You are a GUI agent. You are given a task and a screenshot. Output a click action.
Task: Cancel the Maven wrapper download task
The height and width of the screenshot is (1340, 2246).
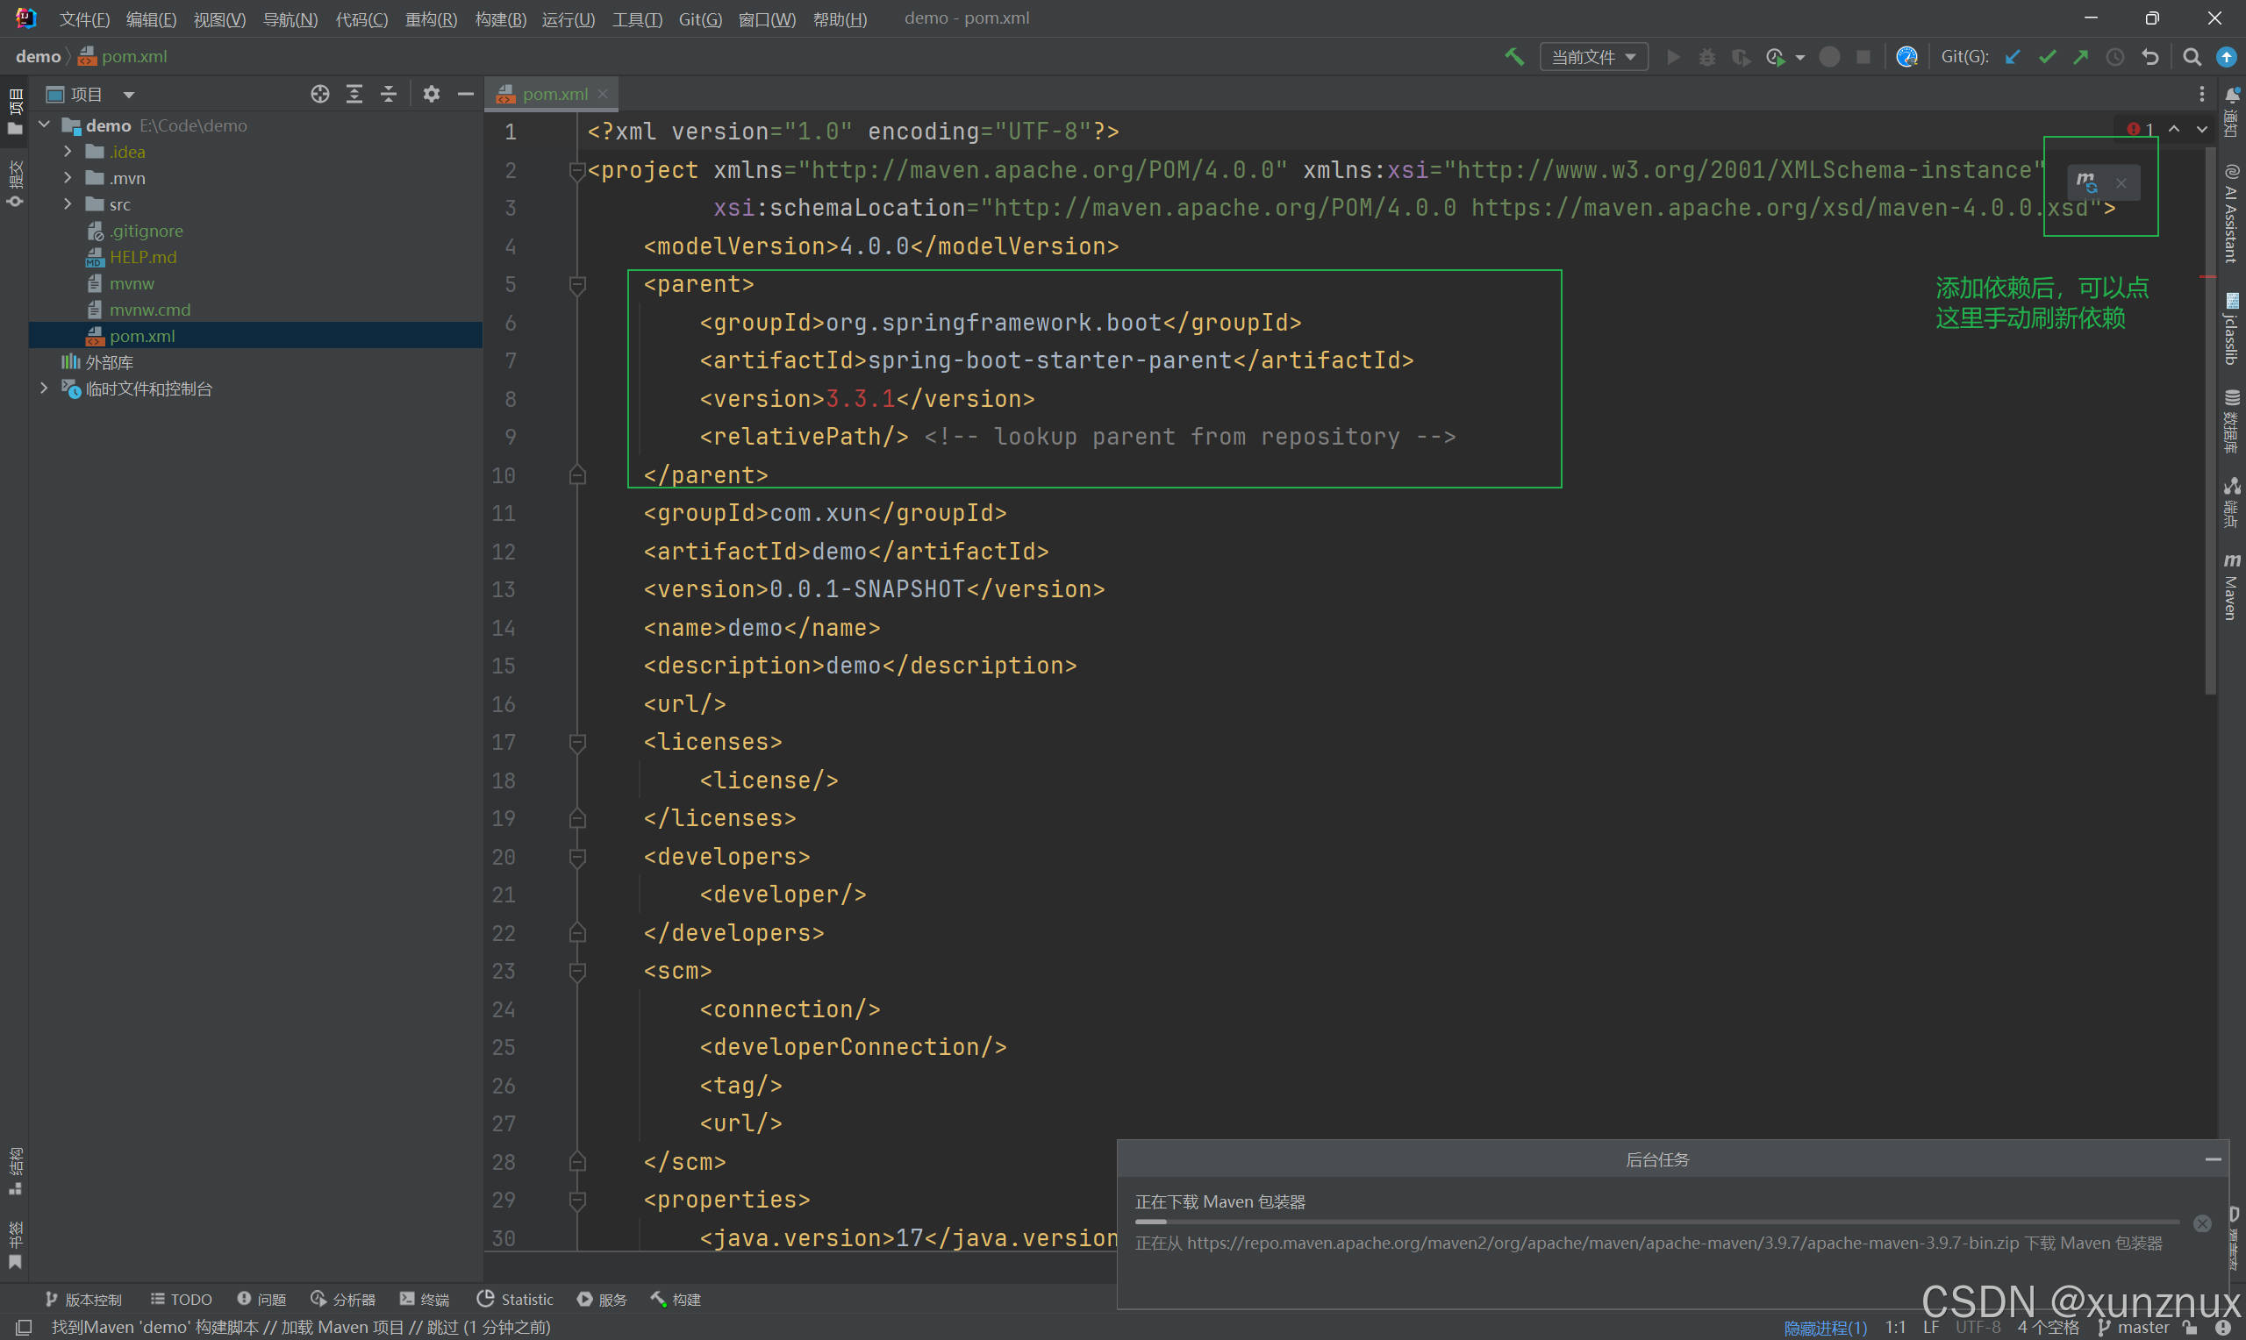pyautogui.click(x=2203, y=1223)
